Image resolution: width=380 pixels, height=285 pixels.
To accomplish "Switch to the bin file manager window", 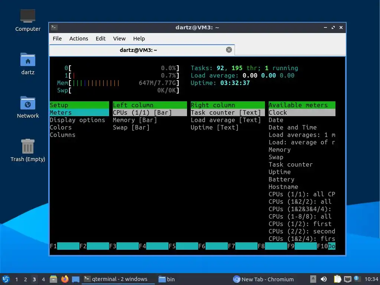I will (167, 279).
